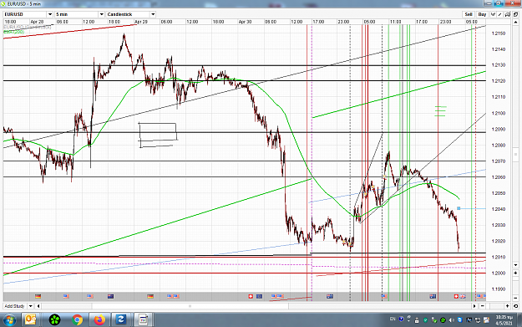The image size is (522, 327).
Task: Click the EMA (200) indicator label
Action: (14, 32)
